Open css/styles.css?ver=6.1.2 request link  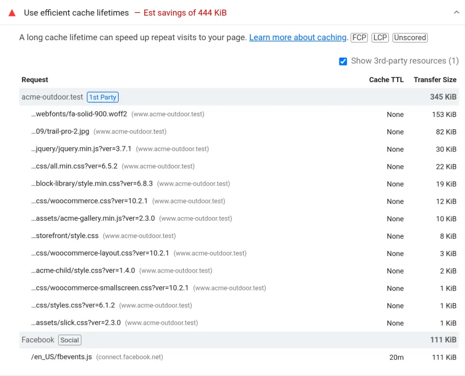[x=73, y=306]
